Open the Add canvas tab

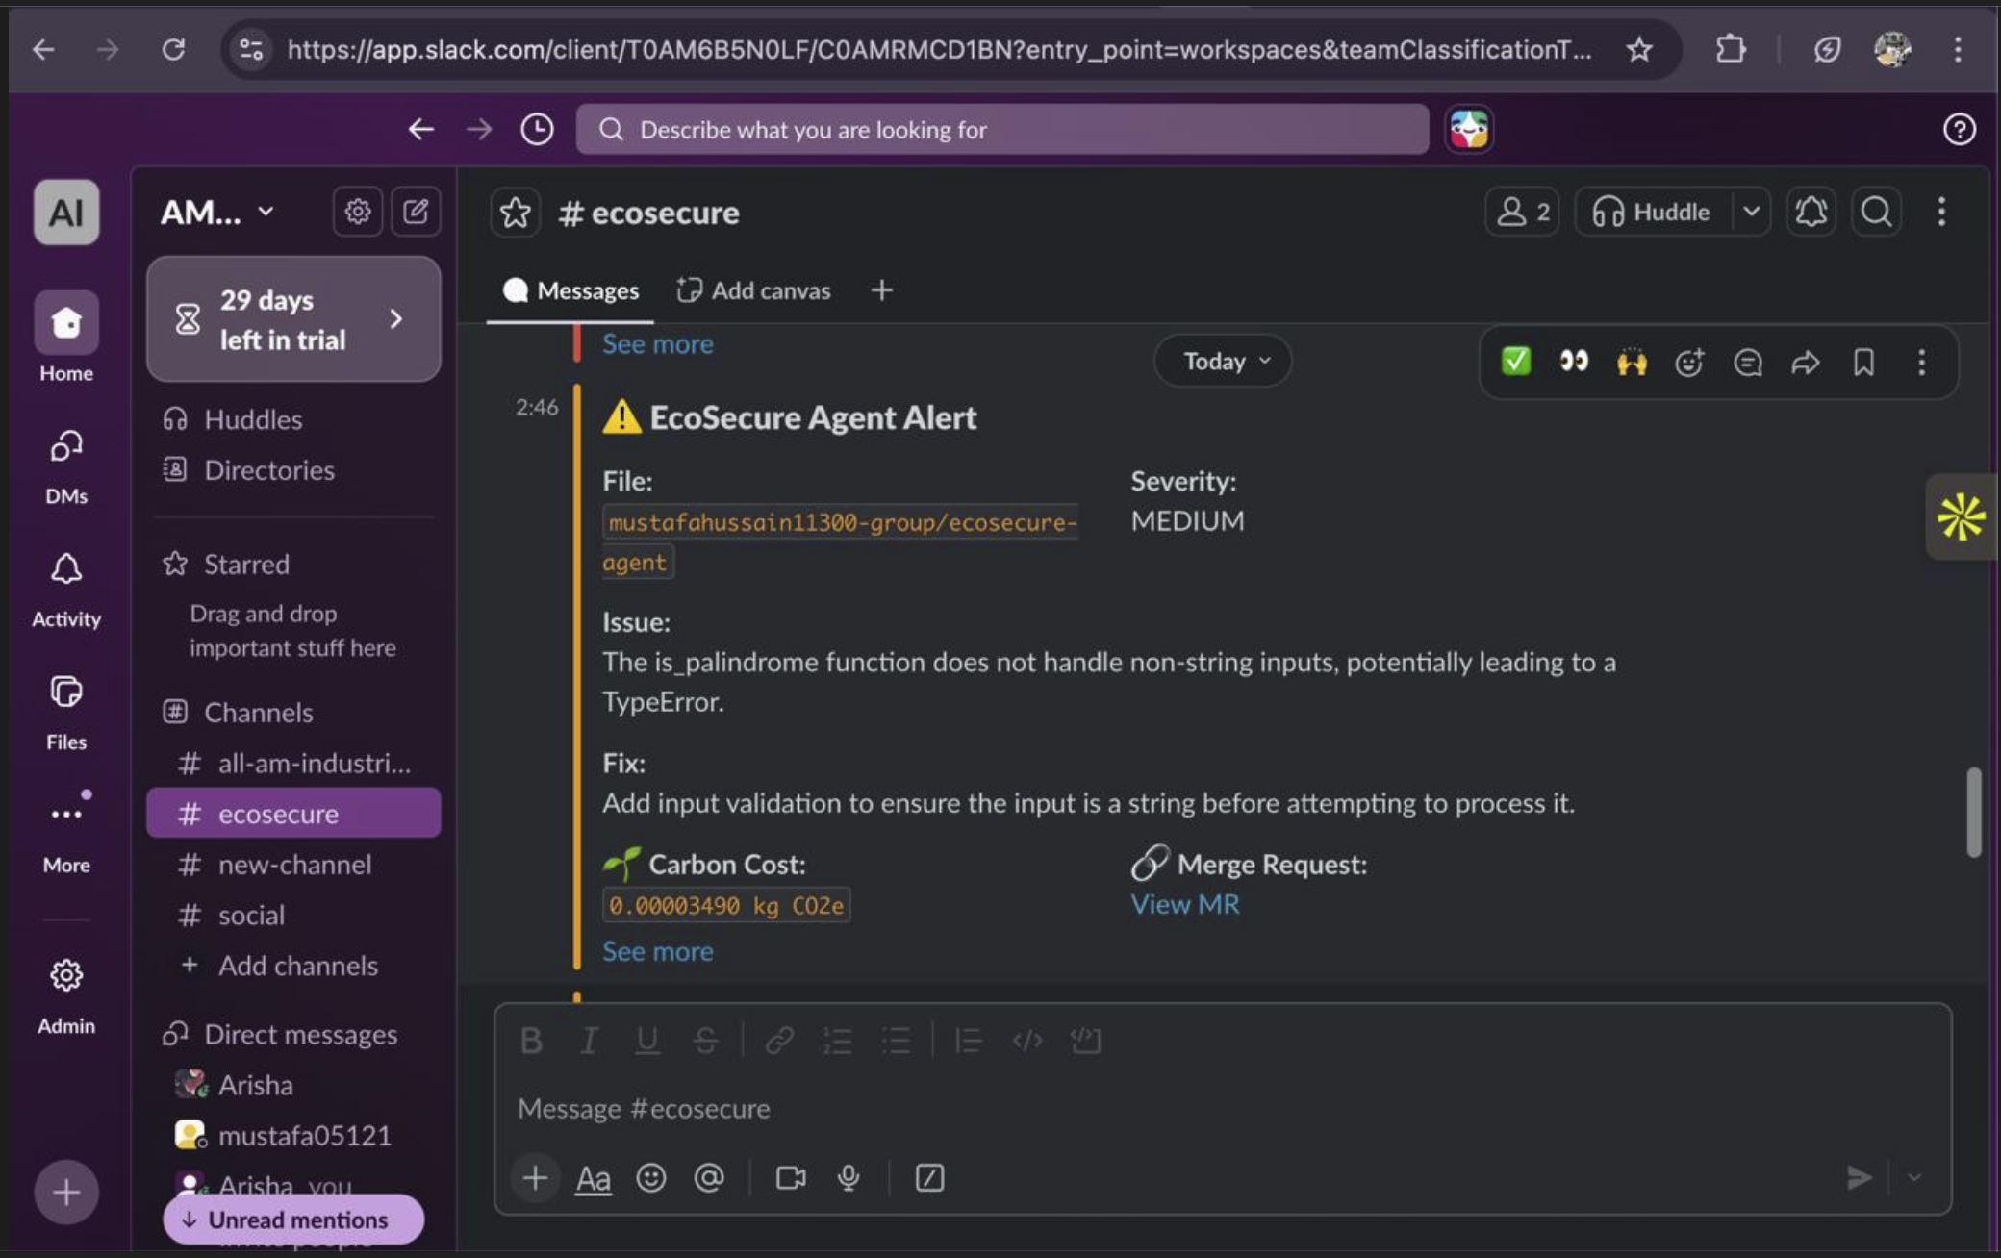(753, 290)
